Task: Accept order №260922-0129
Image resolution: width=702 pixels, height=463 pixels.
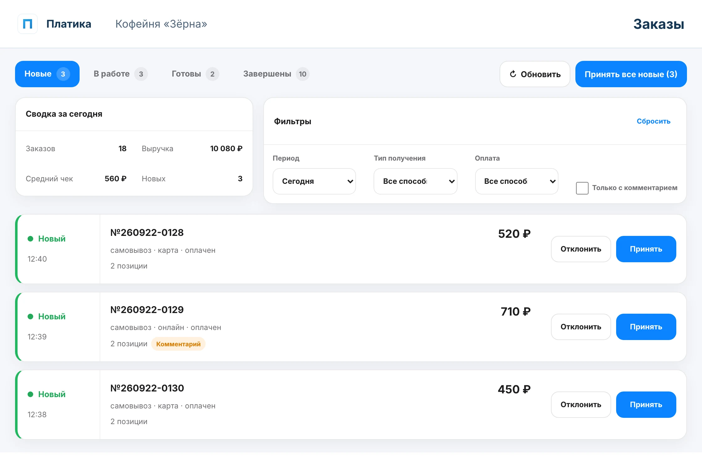Action: click(646, 327)
